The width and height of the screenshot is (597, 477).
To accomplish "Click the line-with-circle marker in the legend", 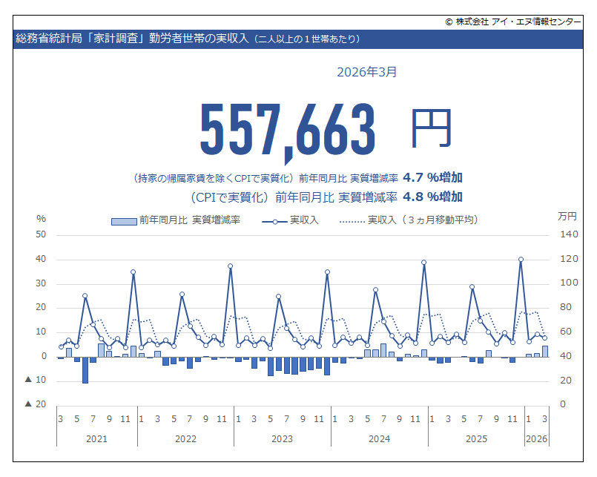I will (x=274, y=221).
